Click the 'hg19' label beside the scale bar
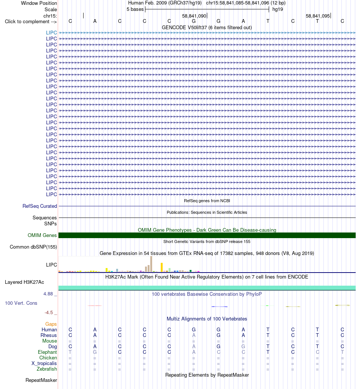This screenshot has height=389, width=356. (278, 9)
